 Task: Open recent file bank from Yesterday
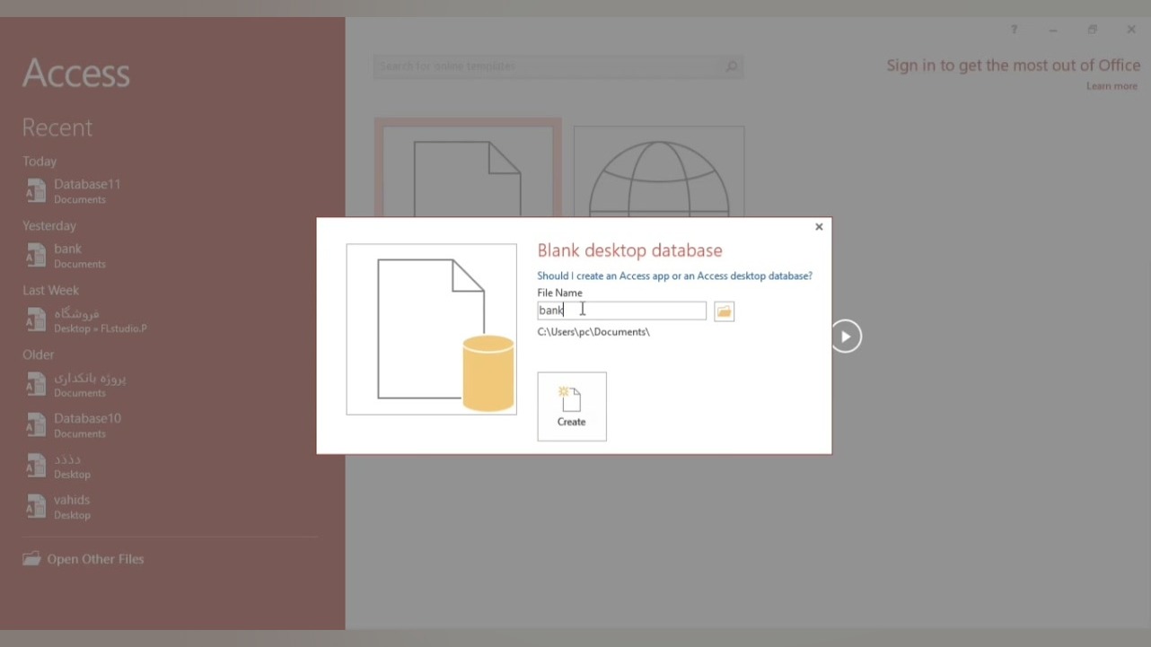pyautogui.click(x=66, y=255)
